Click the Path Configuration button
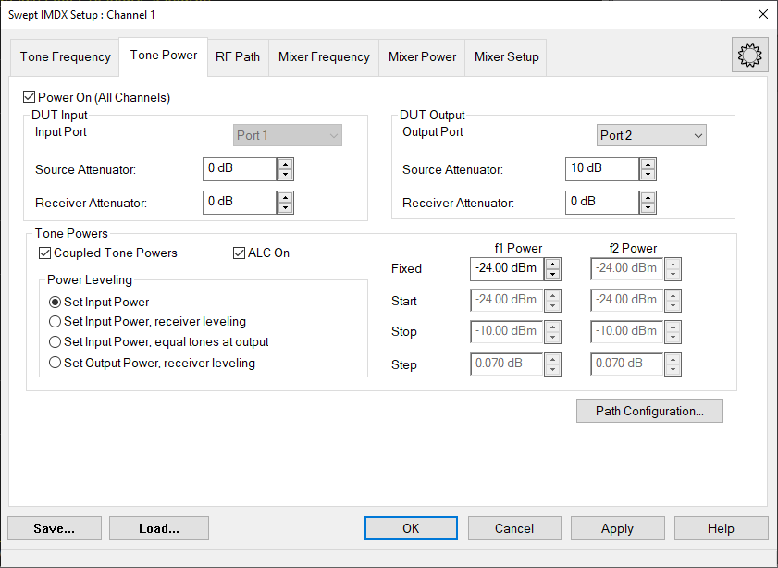The width and height of the screenshot is (778, 568). click(x=649, y=412)
